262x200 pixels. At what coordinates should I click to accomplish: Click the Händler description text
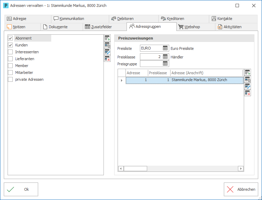(177, 57)
